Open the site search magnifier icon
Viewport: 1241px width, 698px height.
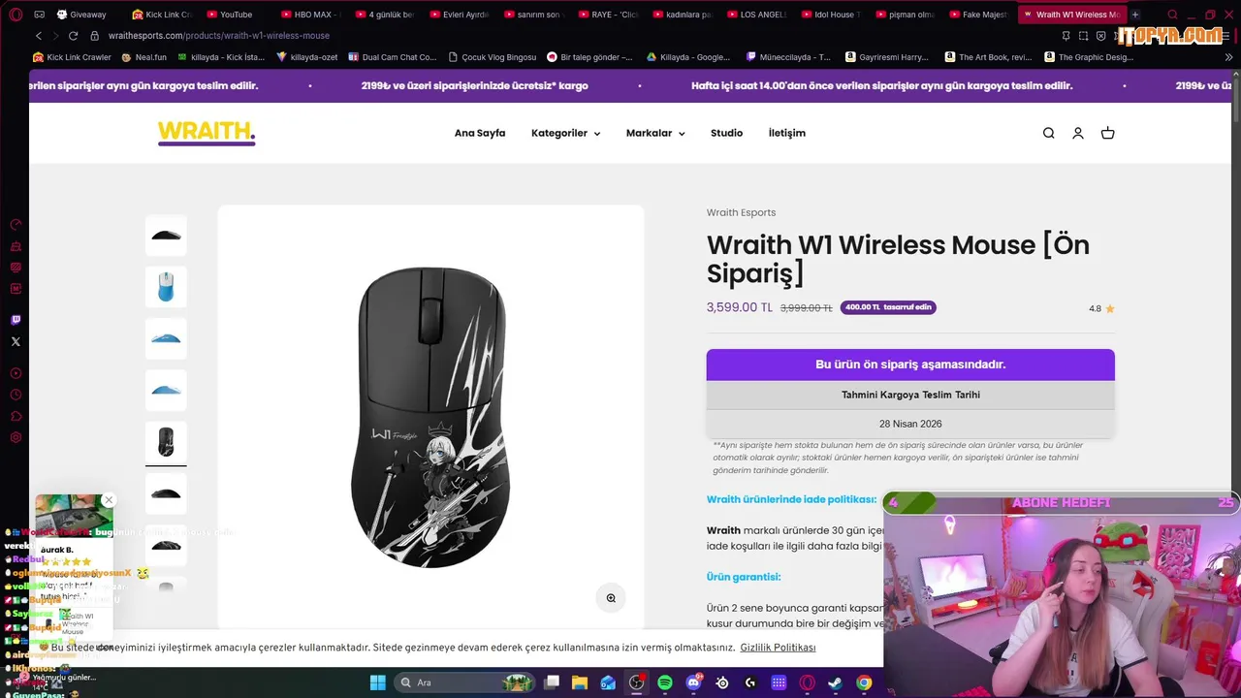[1048, 134]
